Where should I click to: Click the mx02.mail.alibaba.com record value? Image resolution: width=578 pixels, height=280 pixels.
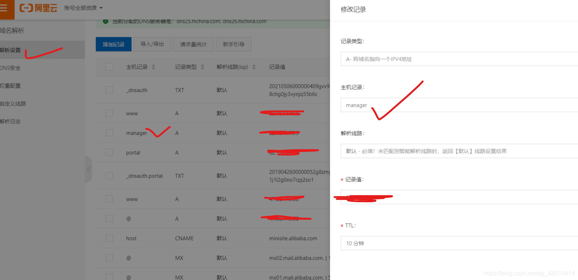tap(297, 258)
